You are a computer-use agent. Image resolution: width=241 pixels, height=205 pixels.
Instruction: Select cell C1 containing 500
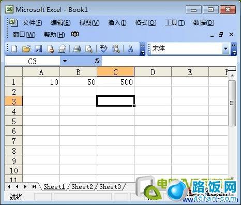(116, 82)
